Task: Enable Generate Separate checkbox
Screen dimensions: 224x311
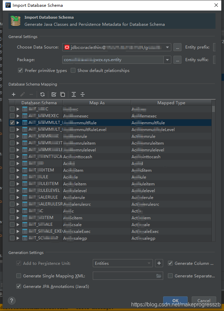Action: [x=170, y=276]
